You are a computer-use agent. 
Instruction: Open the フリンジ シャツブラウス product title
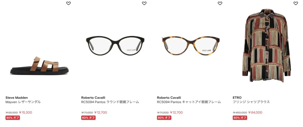[251, 102]
